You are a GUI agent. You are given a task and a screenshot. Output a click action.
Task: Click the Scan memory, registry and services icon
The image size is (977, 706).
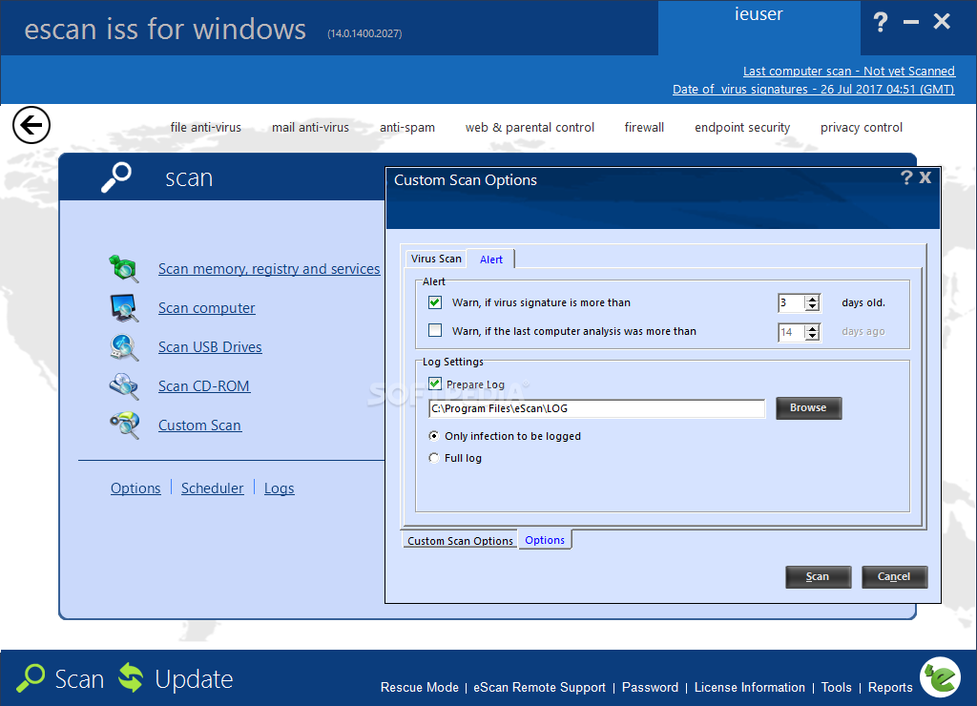click(x=123, y=269)
